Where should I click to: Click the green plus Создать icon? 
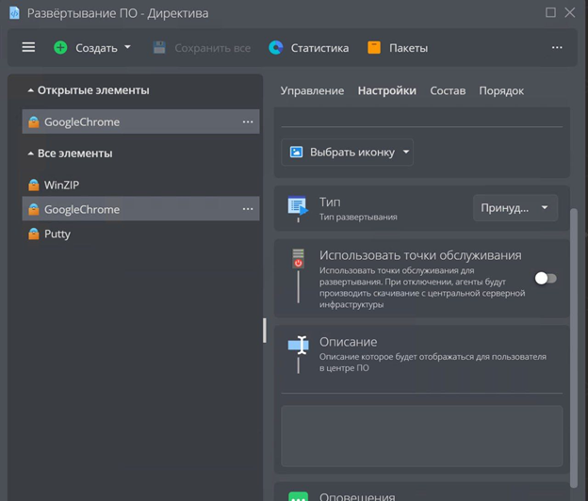(60, 48)
